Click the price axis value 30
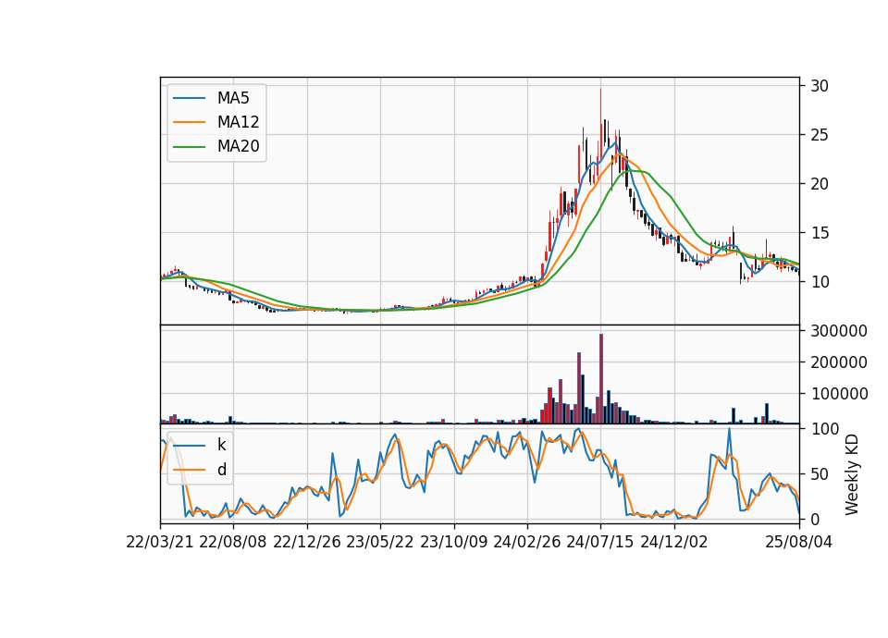Viewport: 888px width, 638px height. [x=820, y=86]
